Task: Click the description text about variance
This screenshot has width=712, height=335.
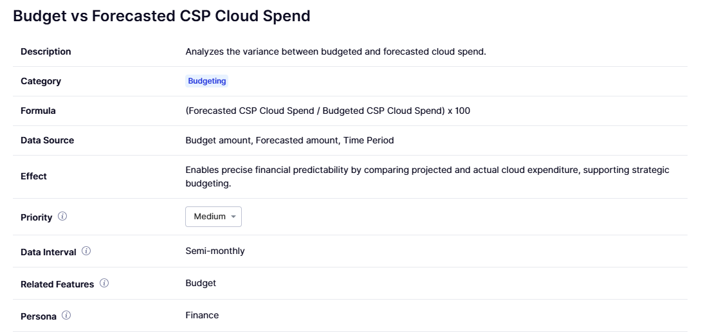Action: click(x=335, y=51)
